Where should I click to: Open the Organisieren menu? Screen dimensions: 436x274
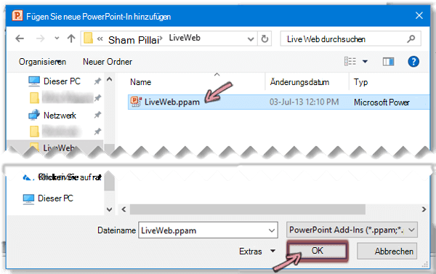click(42, 62)
